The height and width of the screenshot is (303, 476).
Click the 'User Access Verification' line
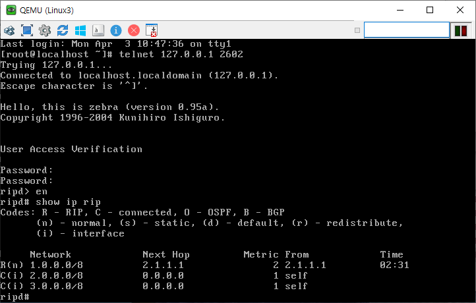tap(71, 150)
